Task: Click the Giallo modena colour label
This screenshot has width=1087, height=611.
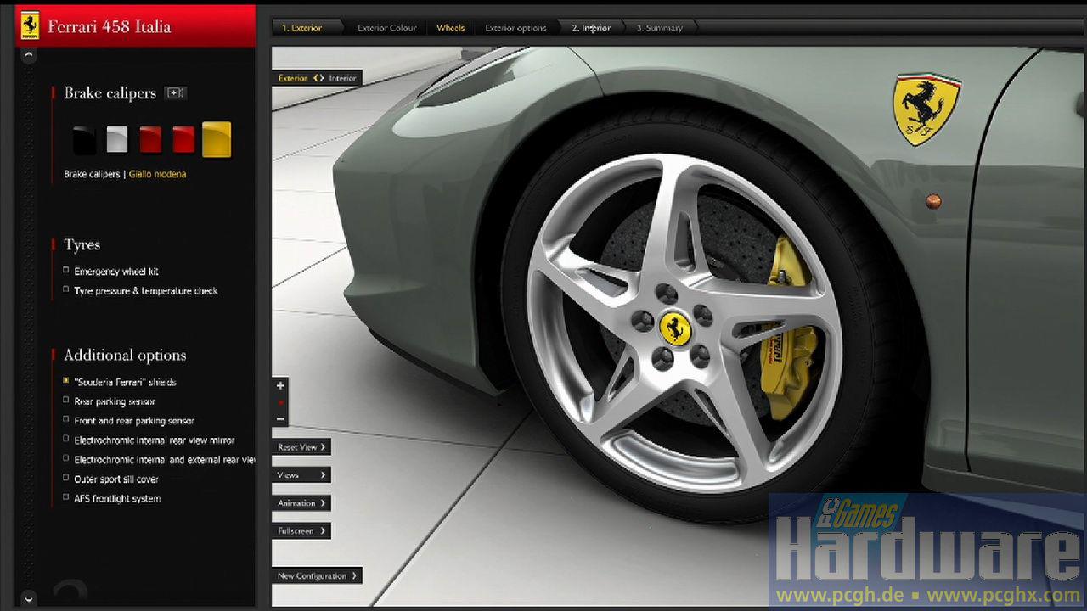Action: (157, 174)
